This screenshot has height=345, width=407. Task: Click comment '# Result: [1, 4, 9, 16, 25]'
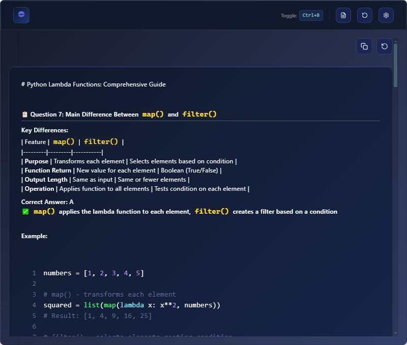pyautogui.click(x=97, y=315)
